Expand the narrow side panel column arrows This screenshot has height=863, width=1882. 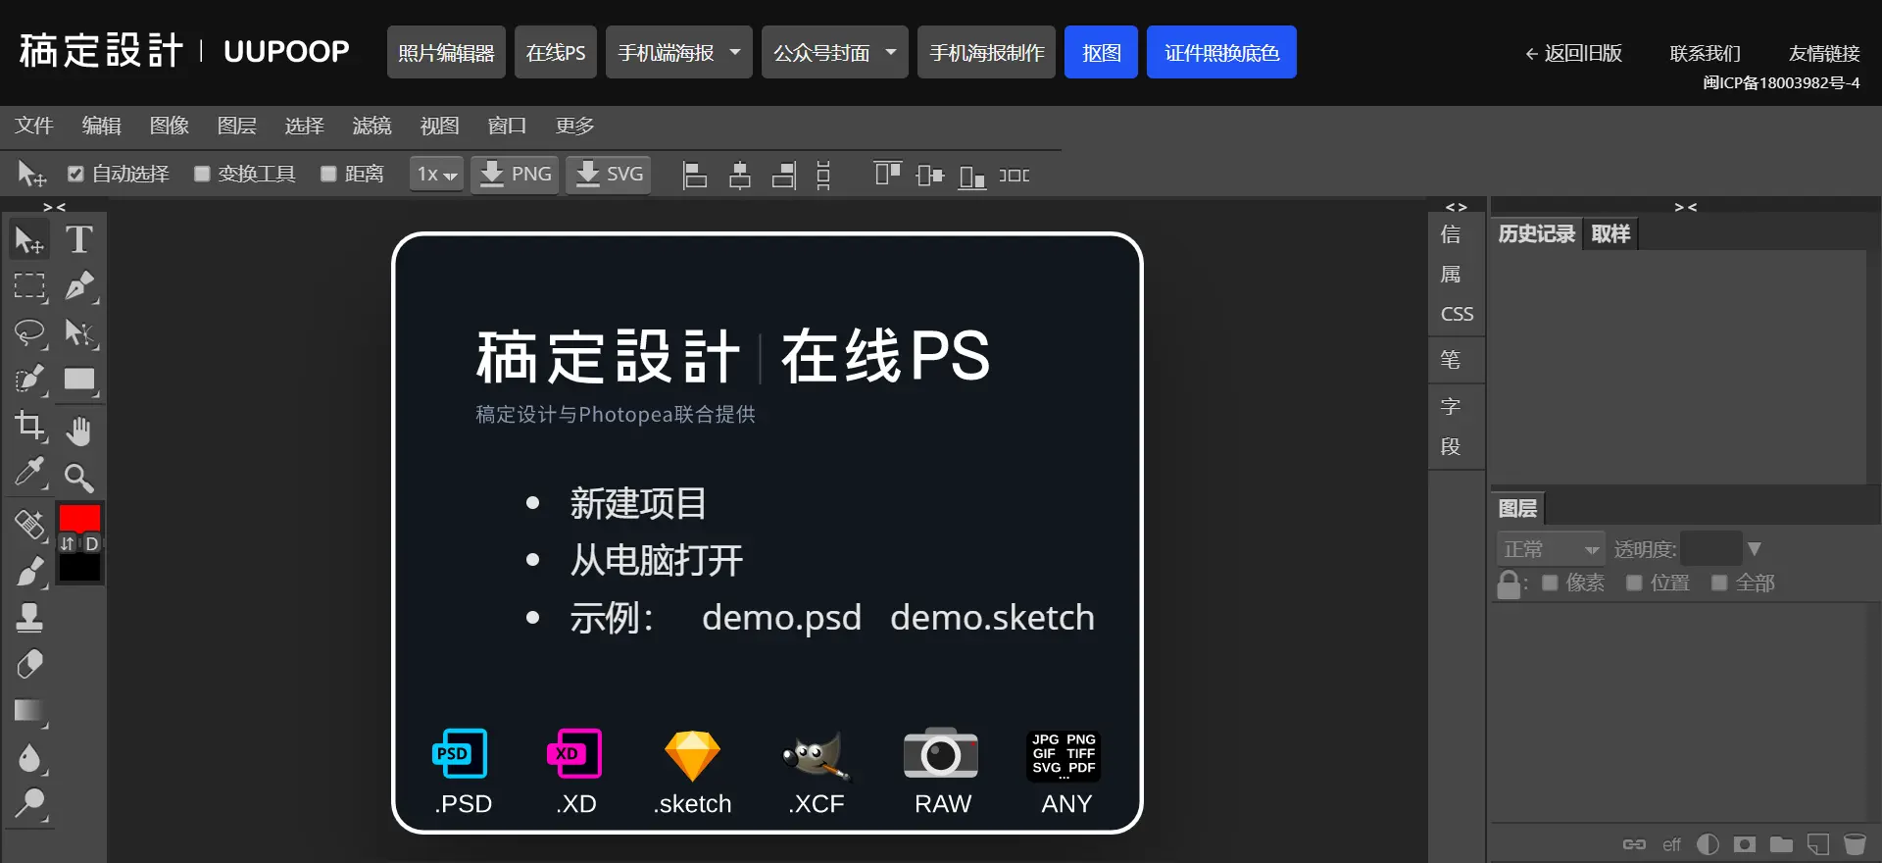[x=1457, y=207]
